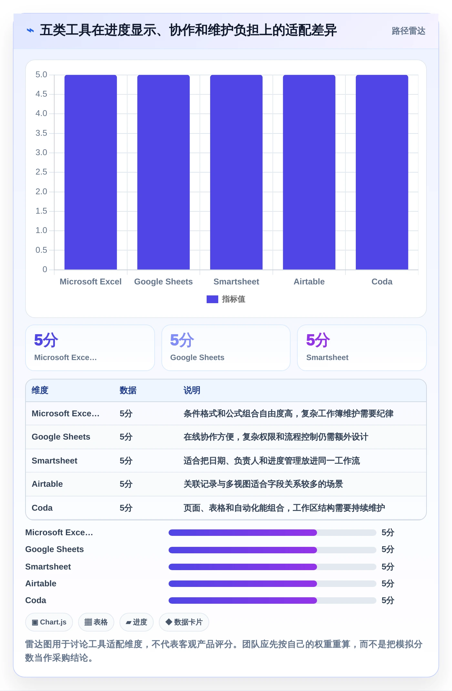This screenshot has height=691, width=452.
Task: Select the Microsoft Exce… table row name
Action: click(x=66, y=414)
